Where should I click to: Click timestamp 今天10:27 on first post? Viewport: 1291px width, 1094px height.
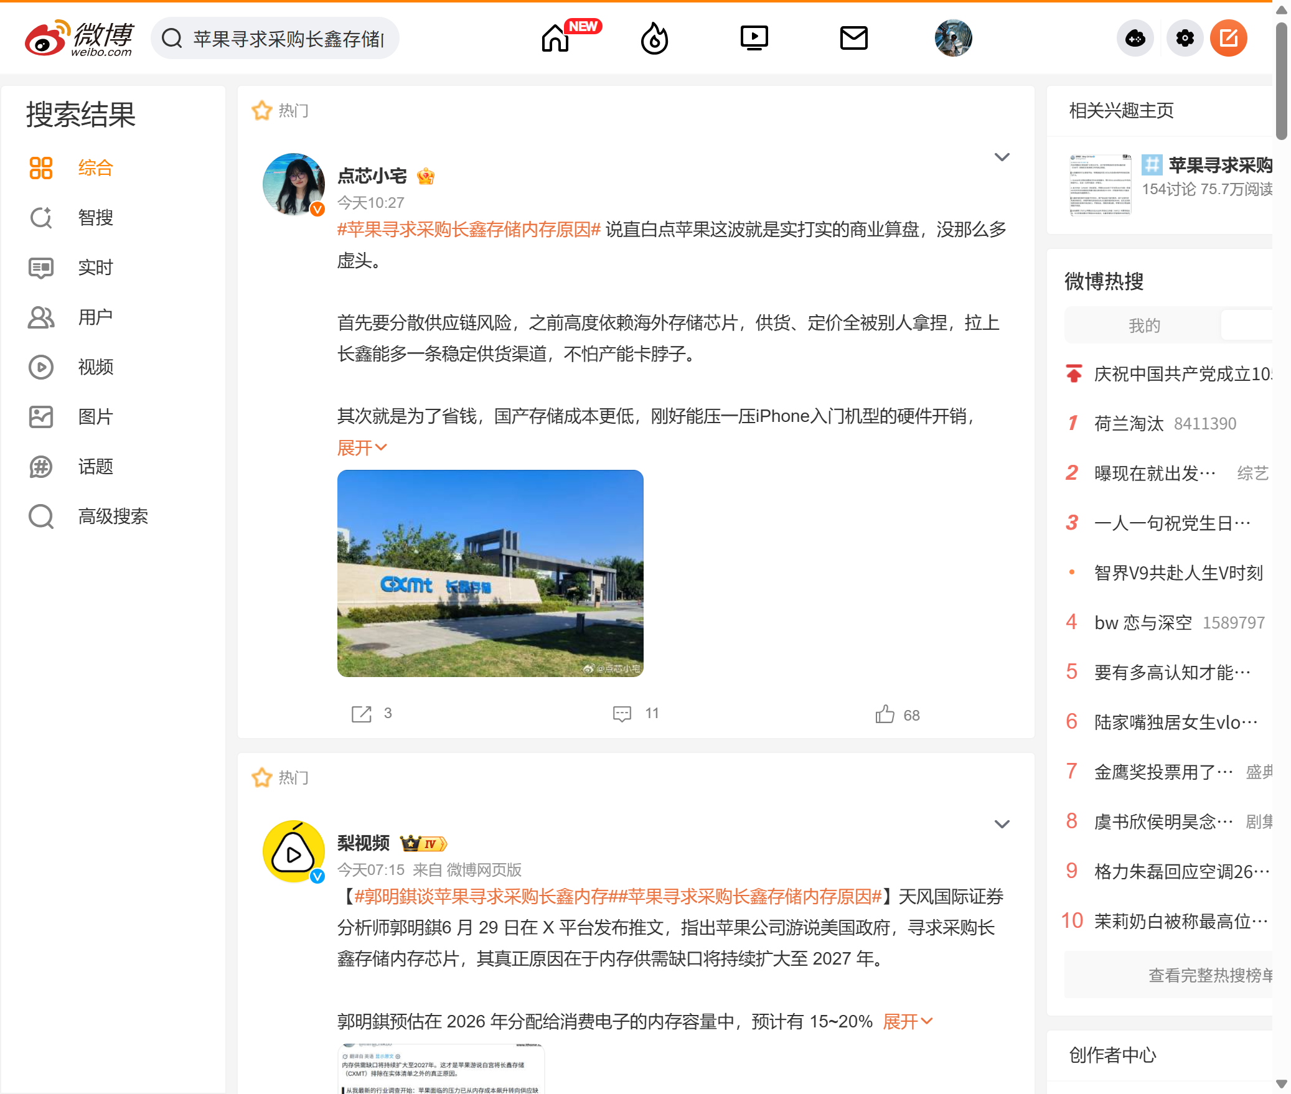pos(370,203)
